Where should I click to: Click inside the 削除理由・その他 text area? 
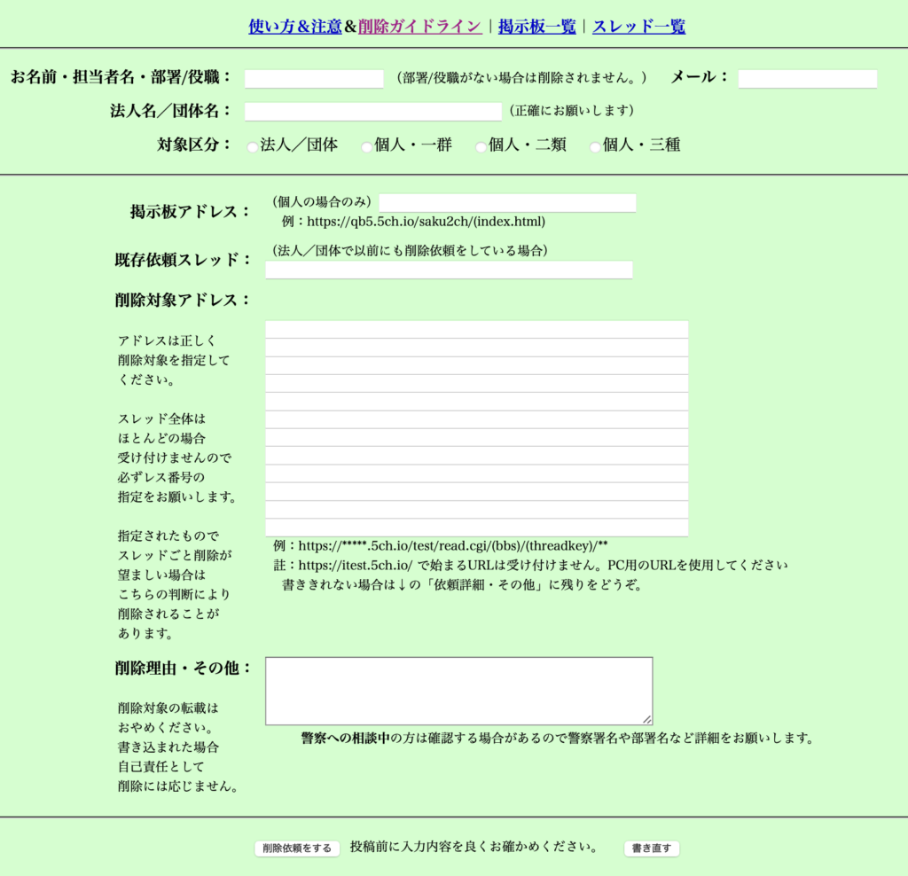point(458,690)
